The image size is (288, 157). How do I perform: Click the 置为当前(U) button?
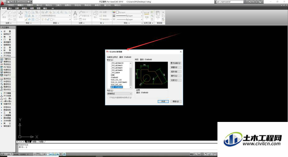pyautogui.click(x=175, y=63)
